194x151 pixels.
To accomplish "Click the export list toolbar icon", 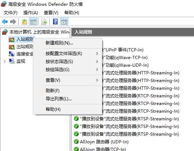I will tap(44, 22).
